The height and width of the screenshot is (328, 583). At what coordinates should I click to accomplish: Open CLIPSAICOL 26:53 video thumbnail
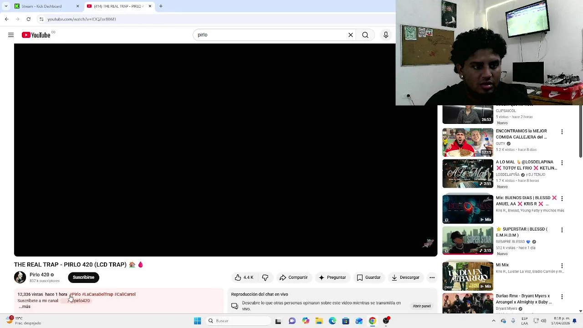468,115
